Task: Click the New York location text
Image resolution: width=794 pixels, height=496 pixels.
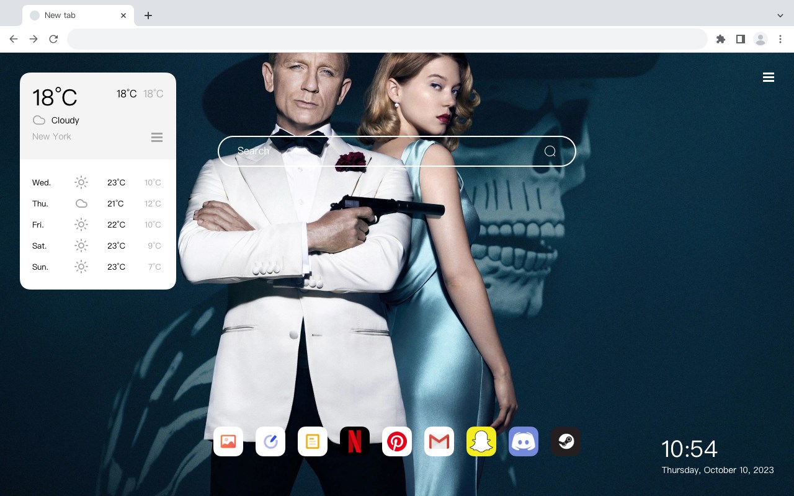Action: click(x=51, y=136)
